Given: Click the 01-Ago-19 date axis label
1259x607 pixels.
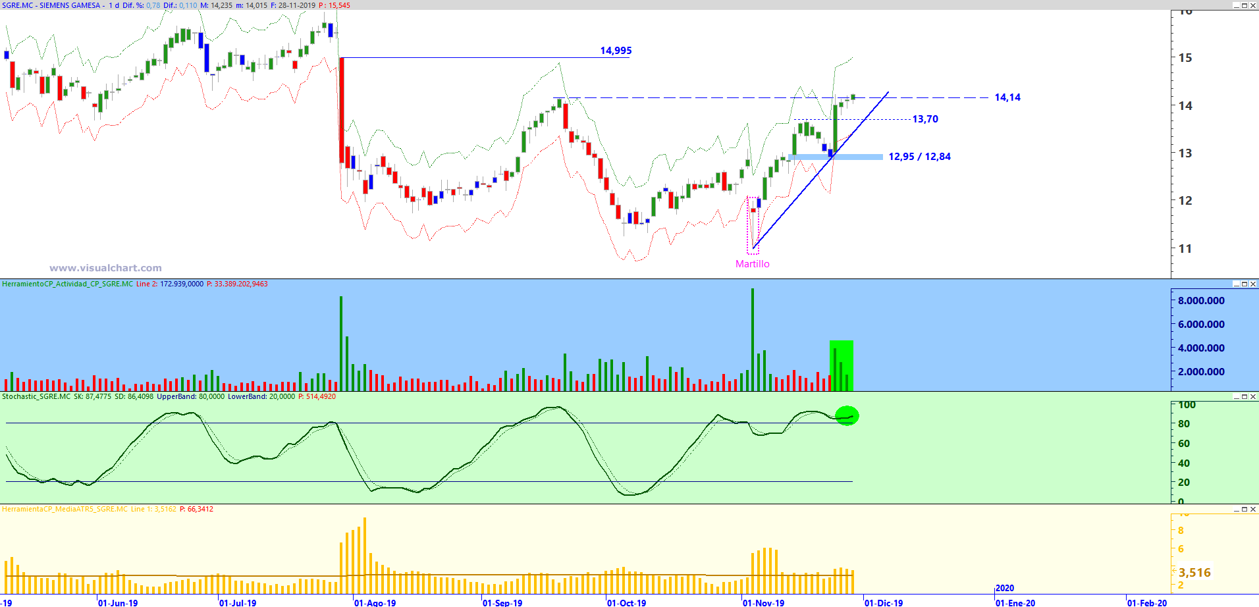Looking at the screenshot, I should click(x=375, y=602).
